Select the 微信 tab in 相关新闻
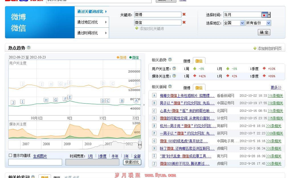 click(199, 88)
